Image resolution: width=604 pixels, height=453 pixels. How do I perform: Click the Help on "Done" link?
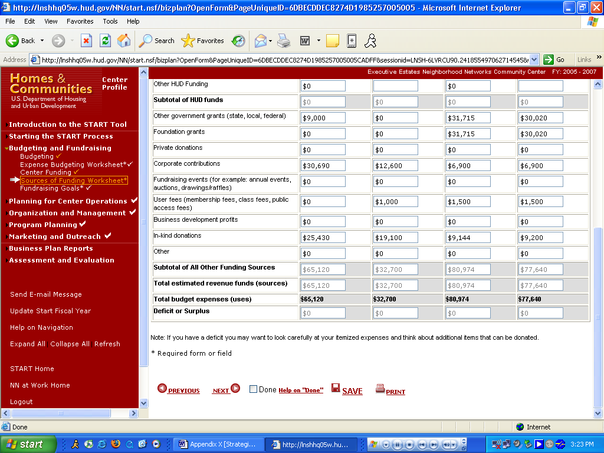pos(301,390)
